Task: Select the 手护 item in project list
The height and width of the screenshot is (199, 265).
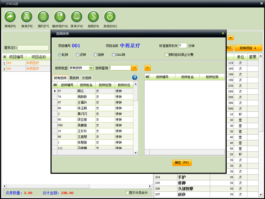Action: (x=206, y=177)
